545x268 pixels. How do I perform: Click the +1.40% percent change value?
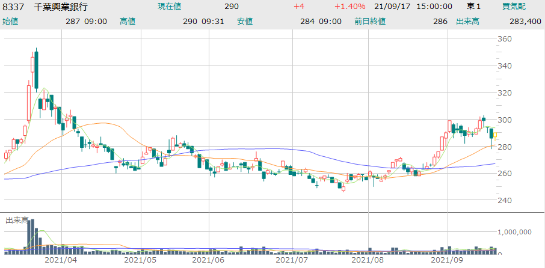coord(348,7)
